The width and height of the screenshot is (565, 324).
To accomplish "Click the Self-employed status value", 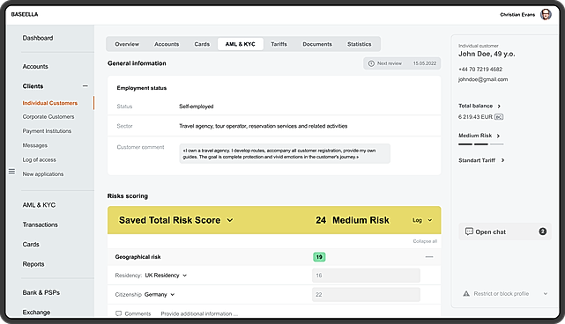I will point(196,107).
